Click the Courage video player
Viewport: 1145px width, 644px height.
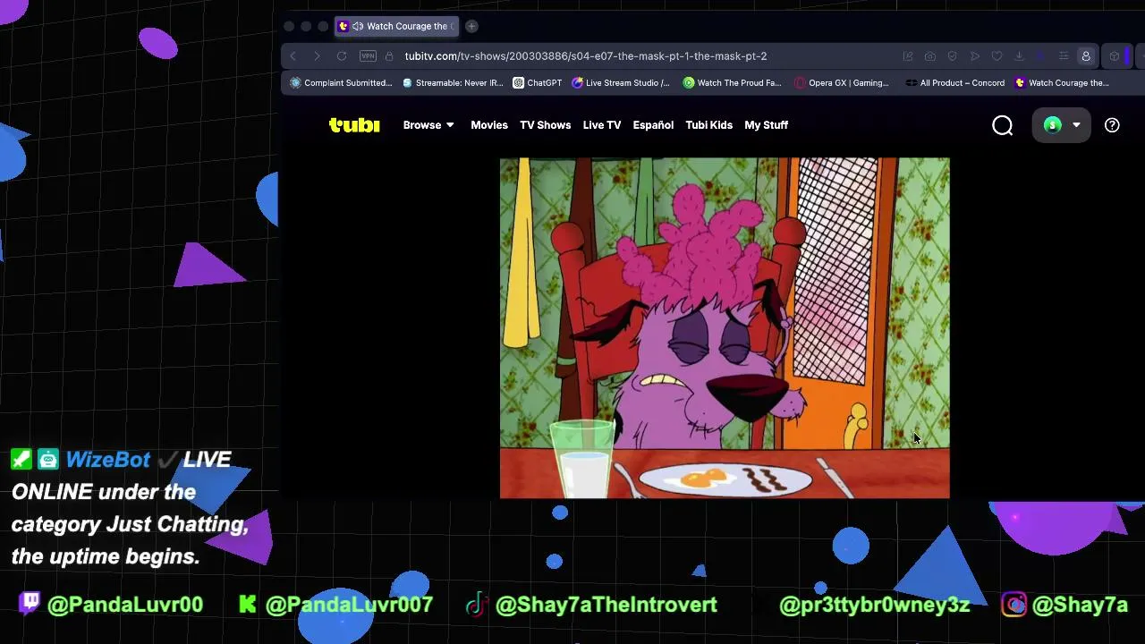click(x=725, y=327)
